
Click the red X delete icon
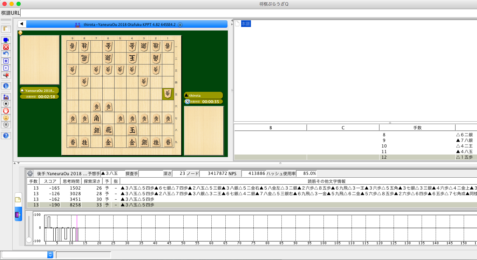point(6,47)
